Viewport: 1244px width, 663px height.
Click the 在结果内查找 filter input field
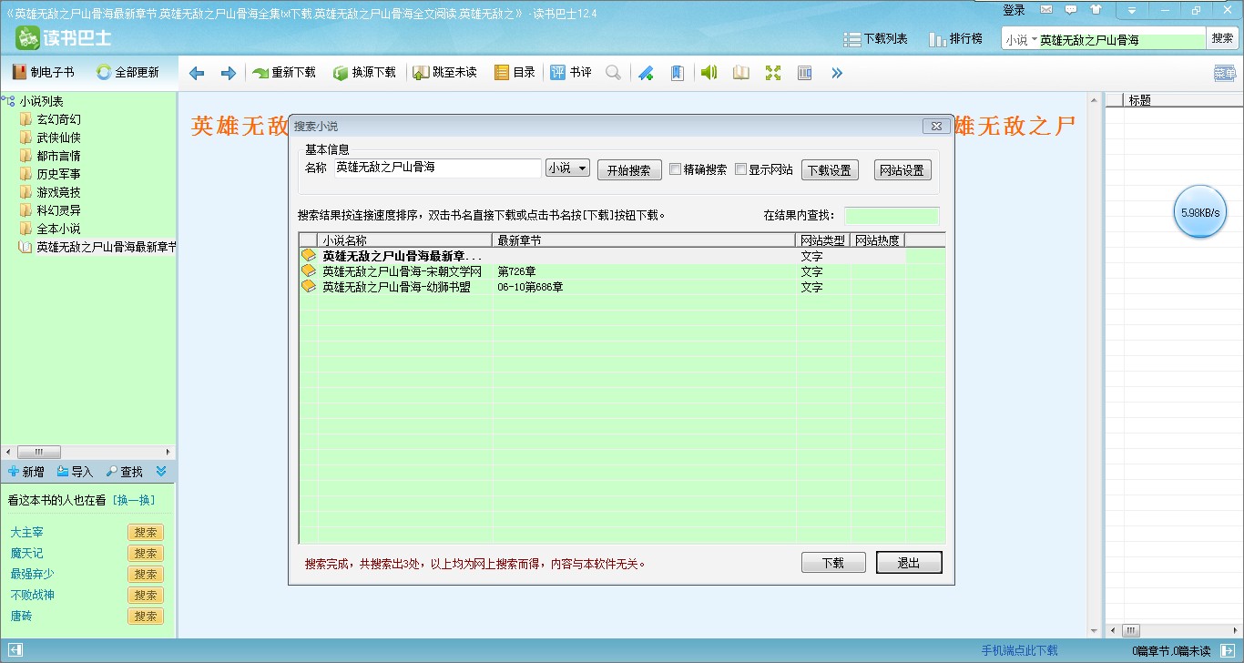[892, 216]
